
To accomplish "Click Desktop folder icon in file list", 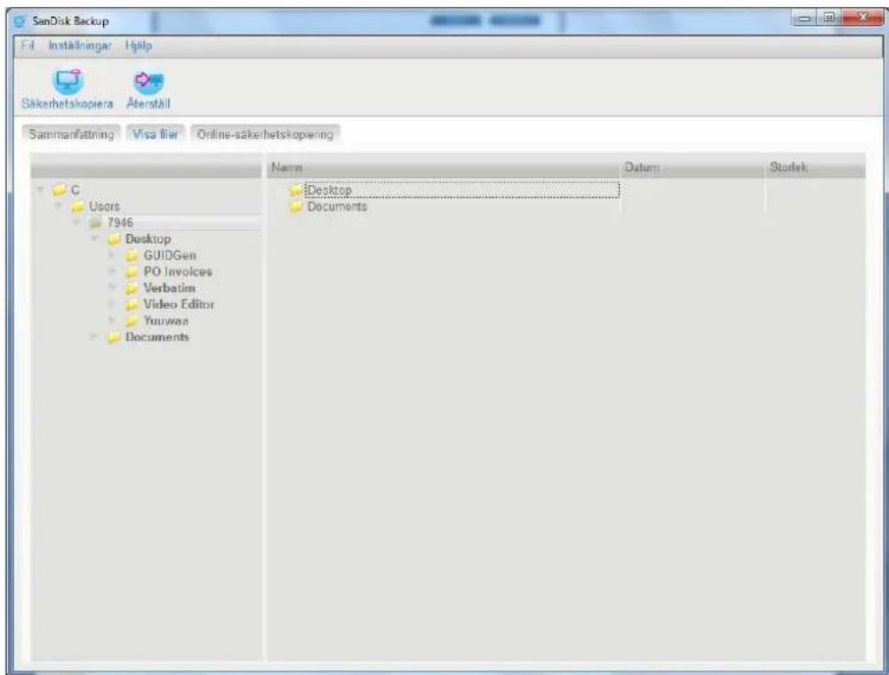I will [x=295, y=190].
